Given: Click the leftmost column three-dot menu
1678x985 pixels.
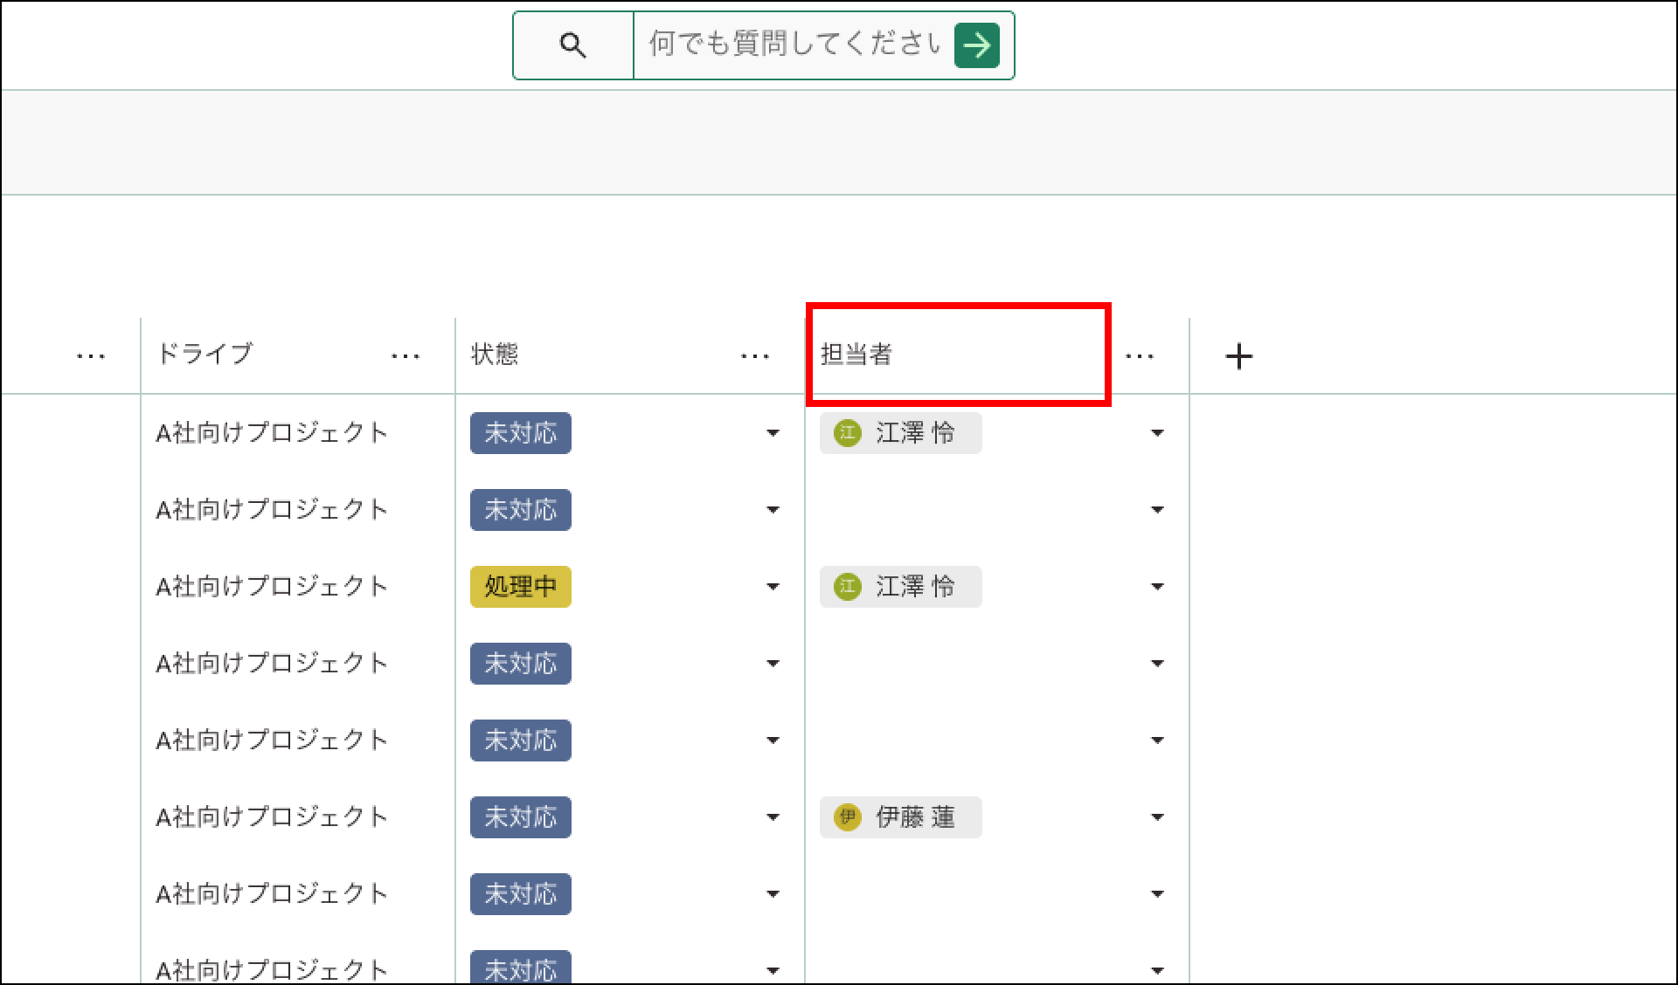Looking at the screenshot, I should pyautogui.click(x=91, y=356).
